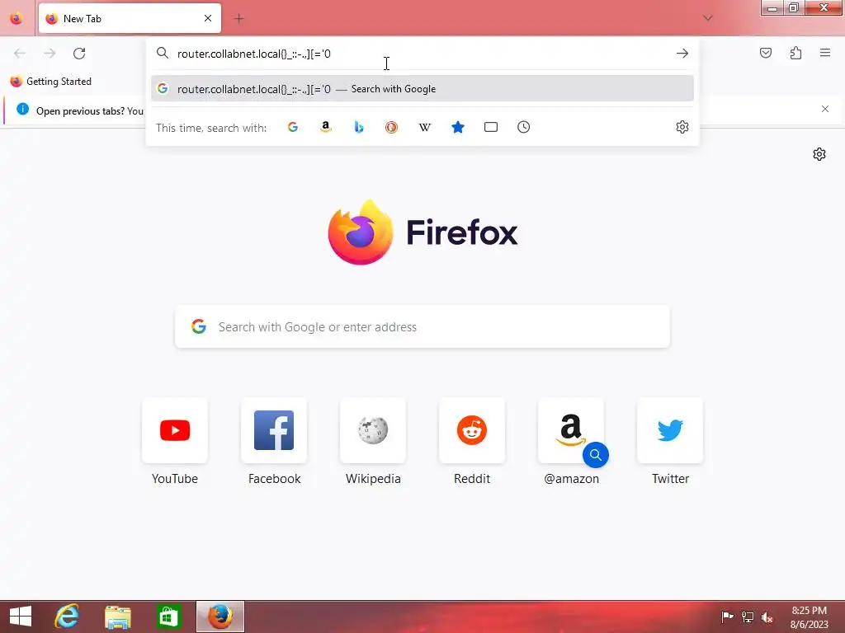
Task: Open Action Center flag in system tray
Action: pos(728,617)
